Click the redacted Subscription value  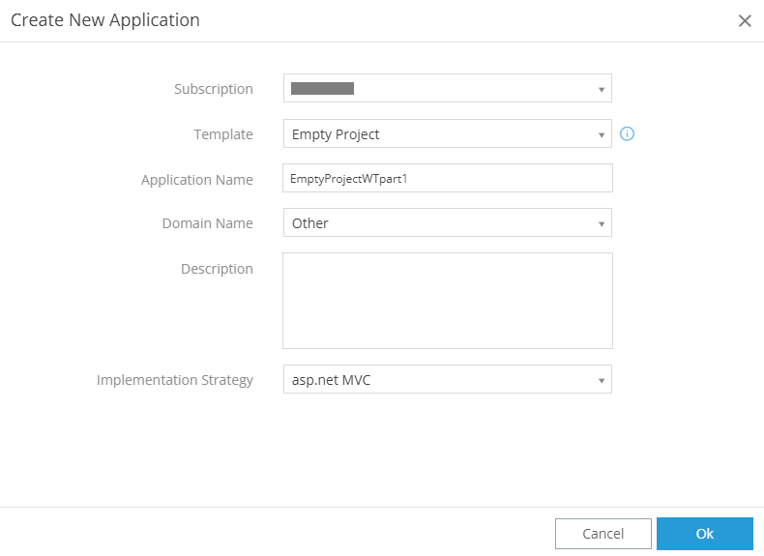pyautogui.click(x=322, y=89)
